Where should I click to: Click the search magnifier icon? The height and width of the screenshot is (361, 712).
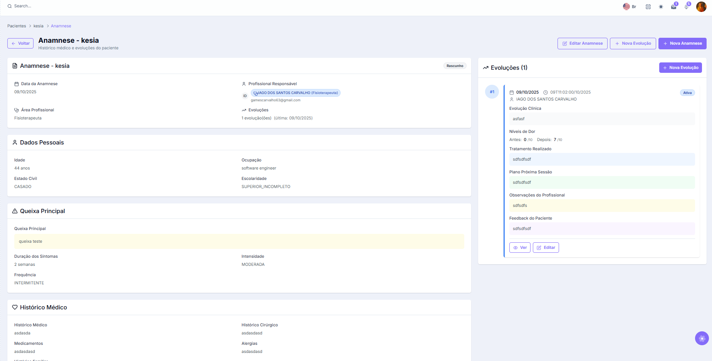click(x=10, y=6)
